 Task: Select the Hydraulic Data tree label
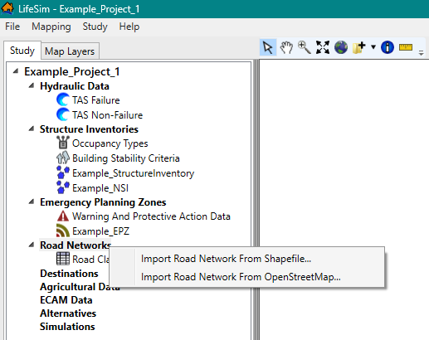75,86
